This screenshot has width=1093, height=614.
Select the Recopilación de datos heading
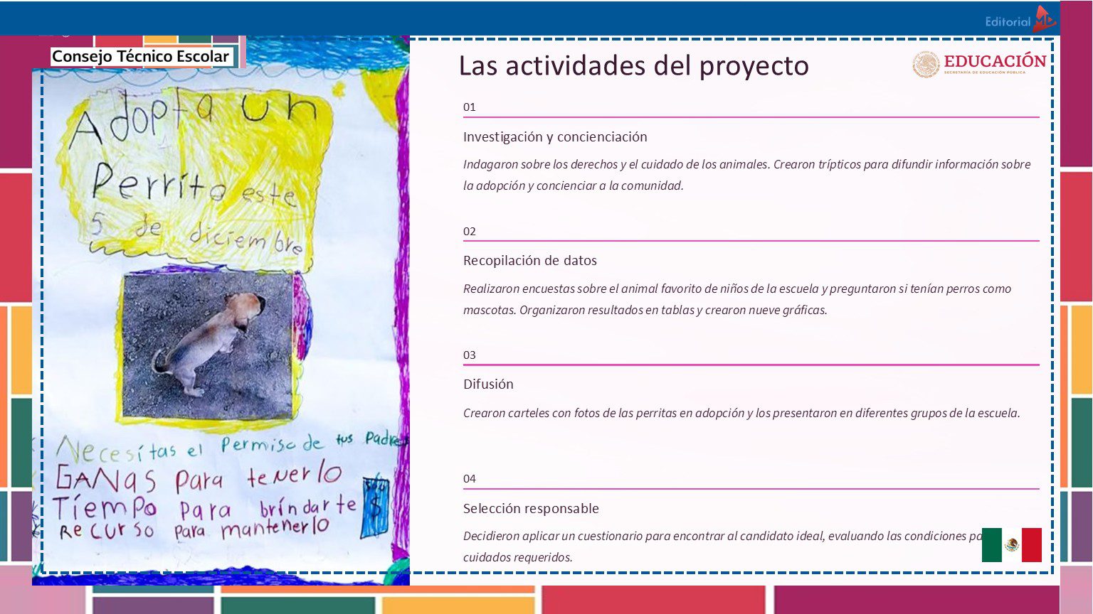pos(529,260)
